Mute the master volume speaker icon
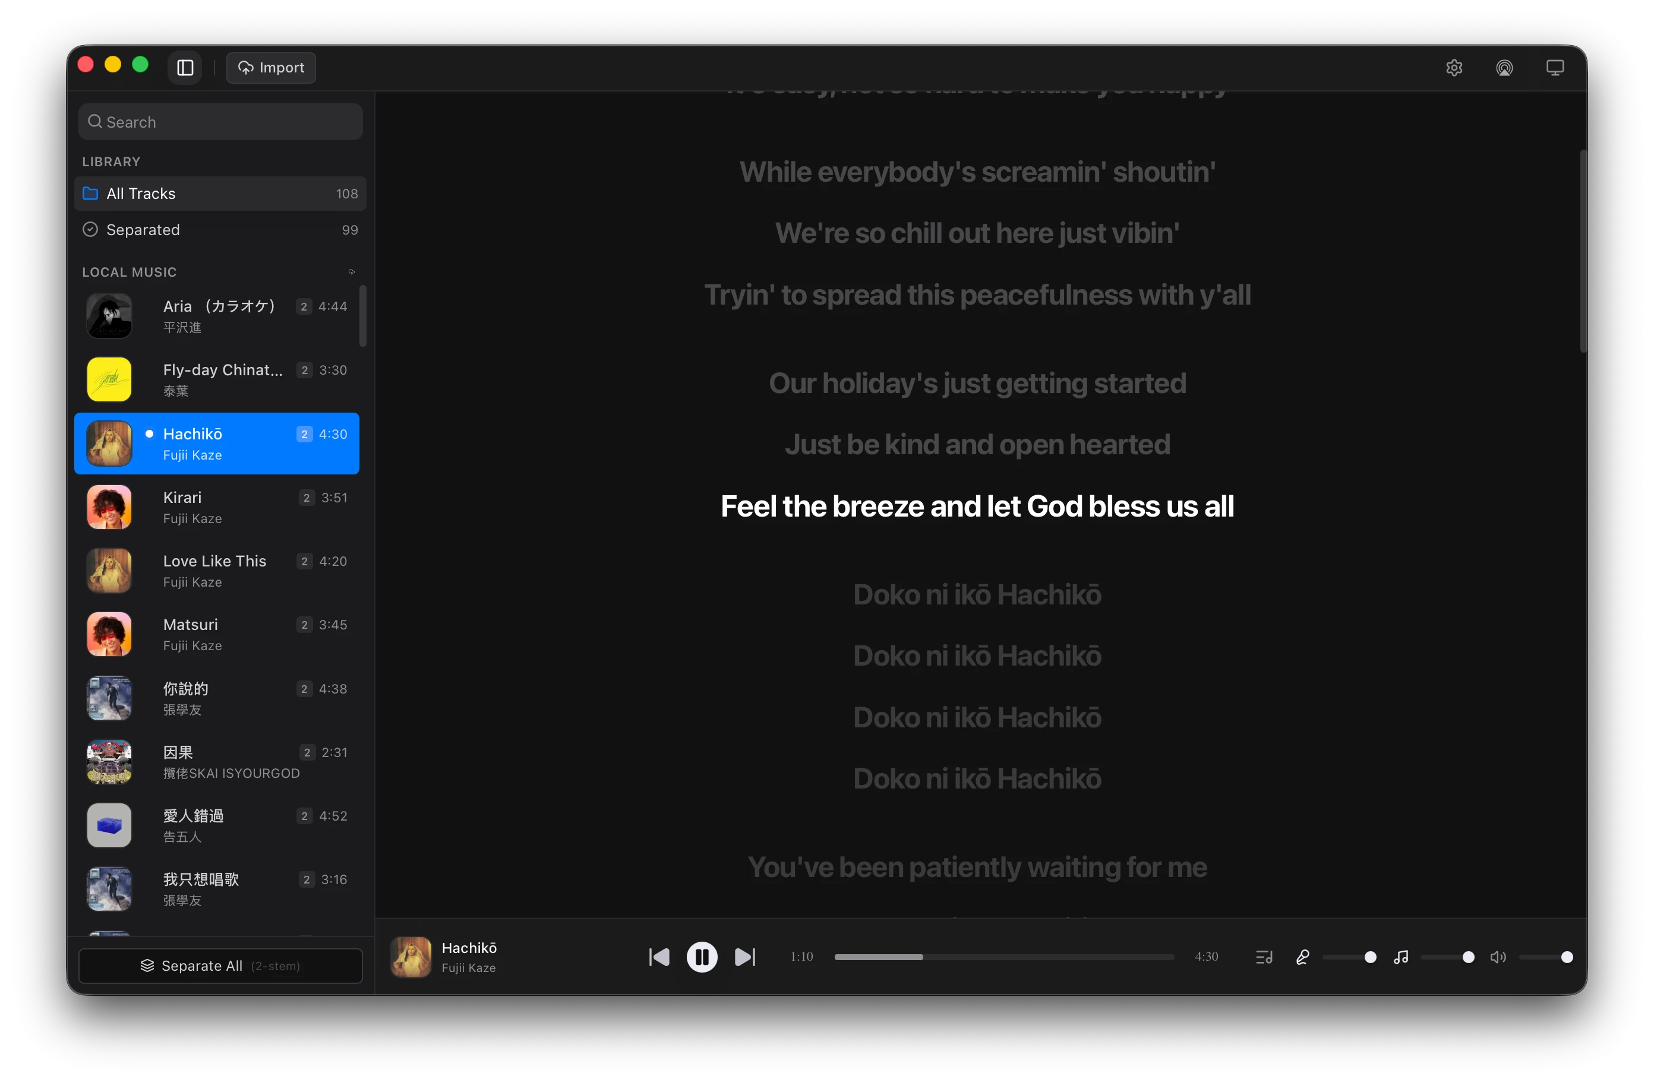 pyautogui.click(x=1498, y=957)
